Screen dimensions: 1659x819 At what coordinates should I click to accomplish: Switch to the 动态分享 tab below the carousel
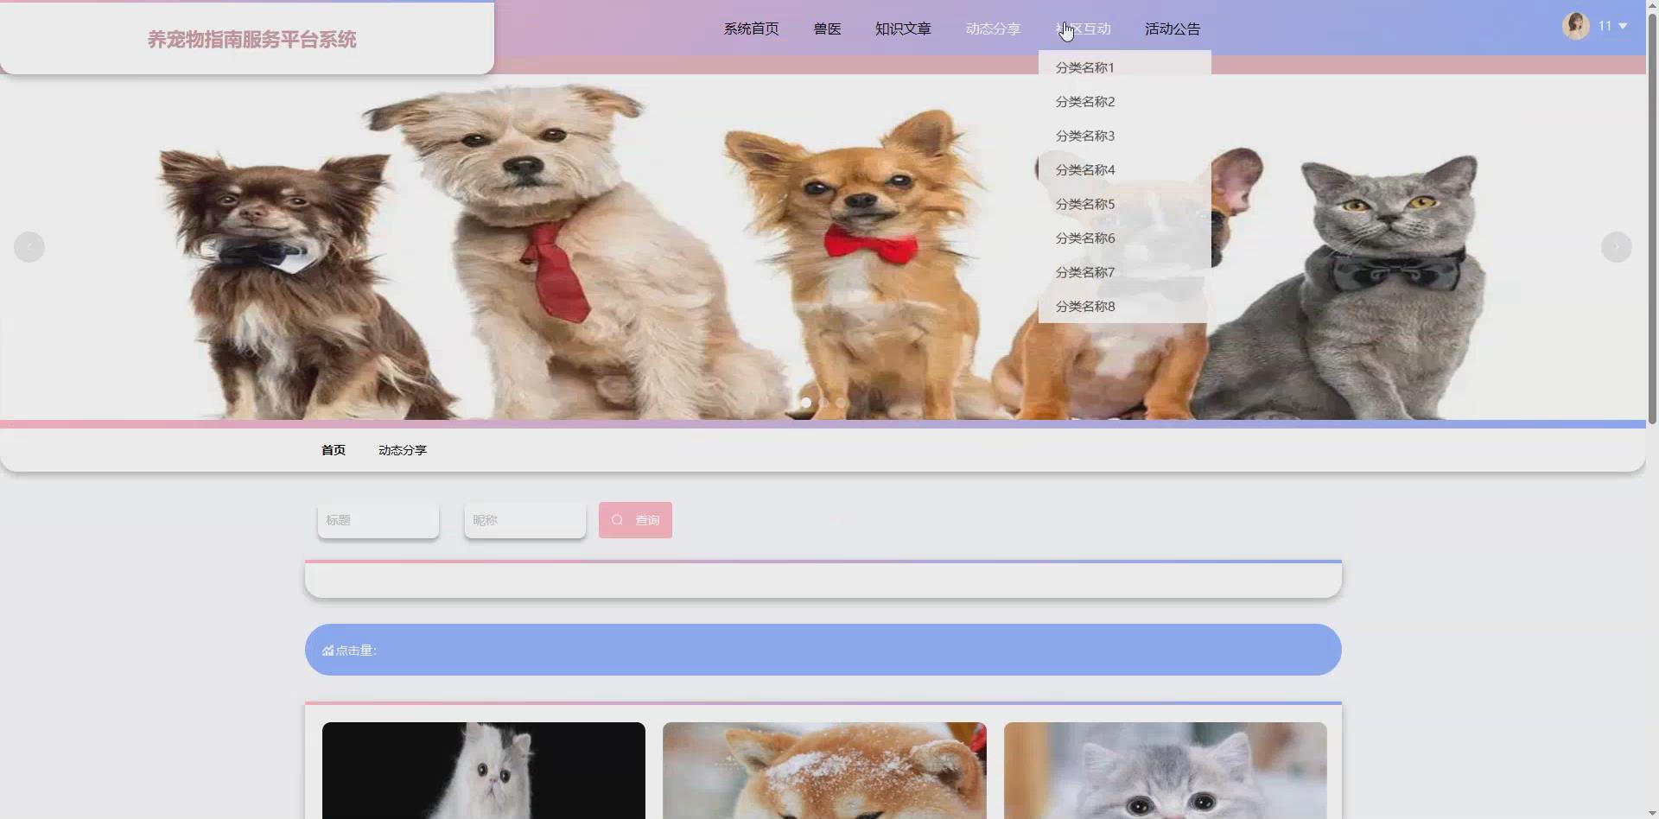pos(401,449)
